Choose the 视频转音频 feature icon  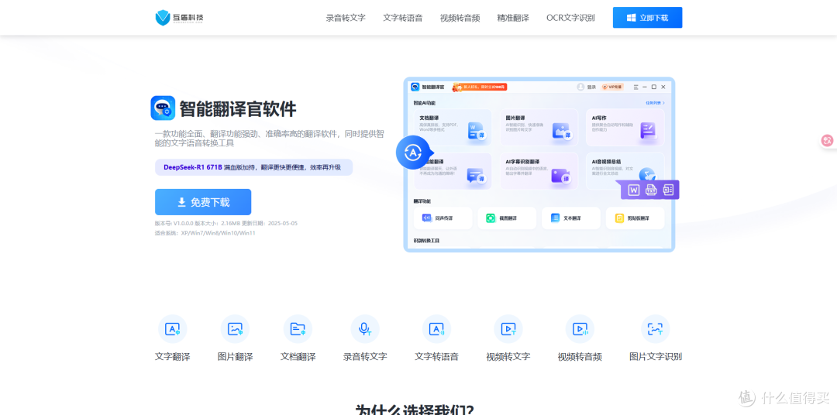coord(580,329)
